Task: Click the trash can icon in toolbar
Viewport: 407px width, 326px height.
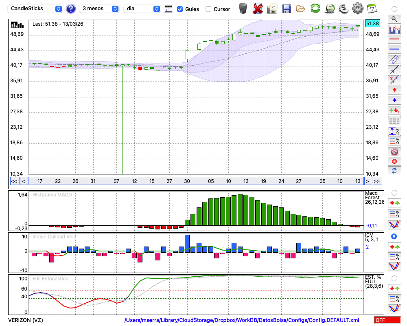Action: pos(243,9)
